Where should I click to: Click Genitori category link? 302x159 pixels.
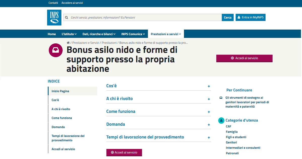232,142
